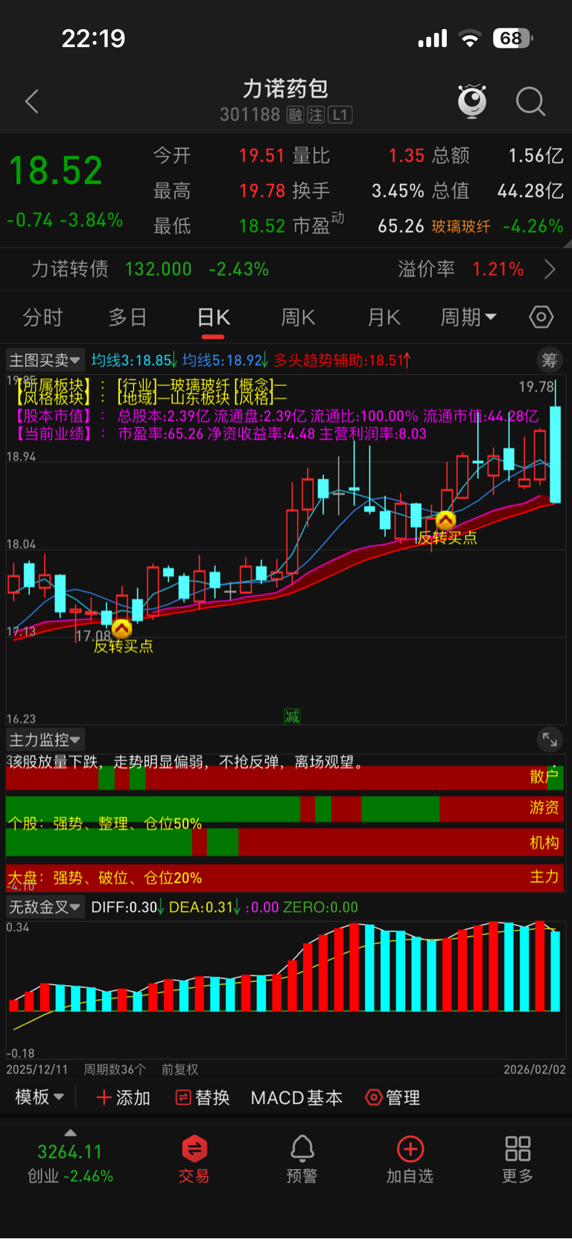Tap the stock title 力诺药包

(286, 89)
